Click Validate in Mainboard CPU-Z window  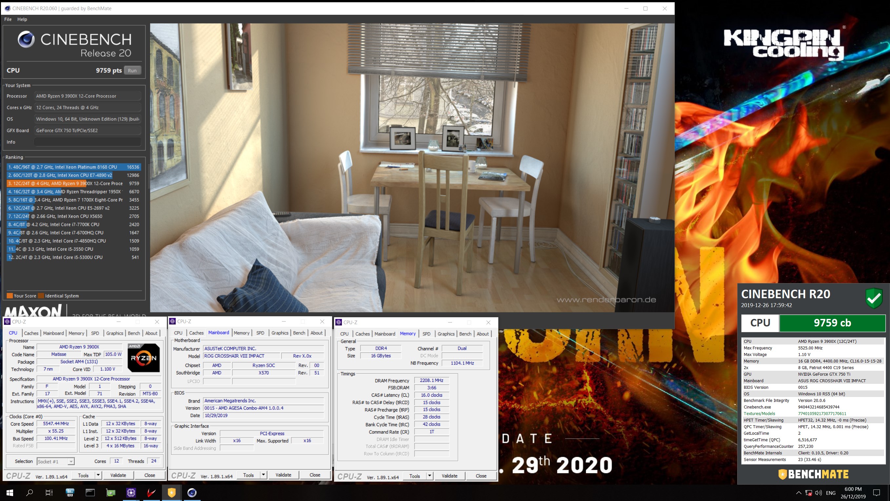(283, 475)
